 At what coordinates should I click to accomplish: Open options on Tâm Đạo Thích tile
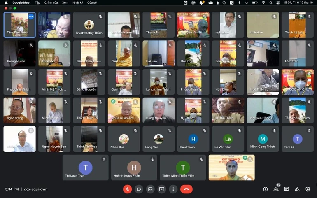(x=30, y=16)
